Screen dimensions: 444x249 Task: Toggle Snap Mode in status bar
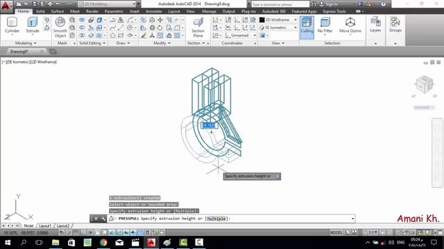click(69, 232)
